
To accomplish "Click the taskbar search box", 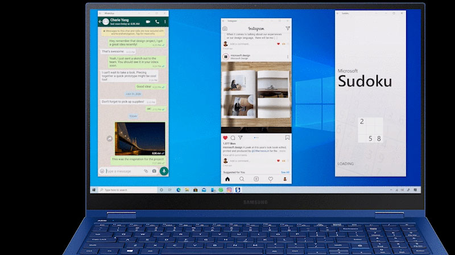I will click(x=127, y=190).
